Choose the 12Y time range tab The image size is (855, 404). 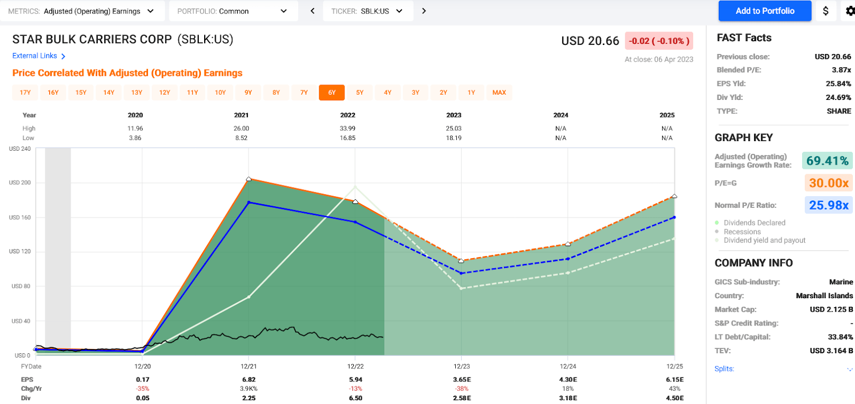tap(165, 92)
